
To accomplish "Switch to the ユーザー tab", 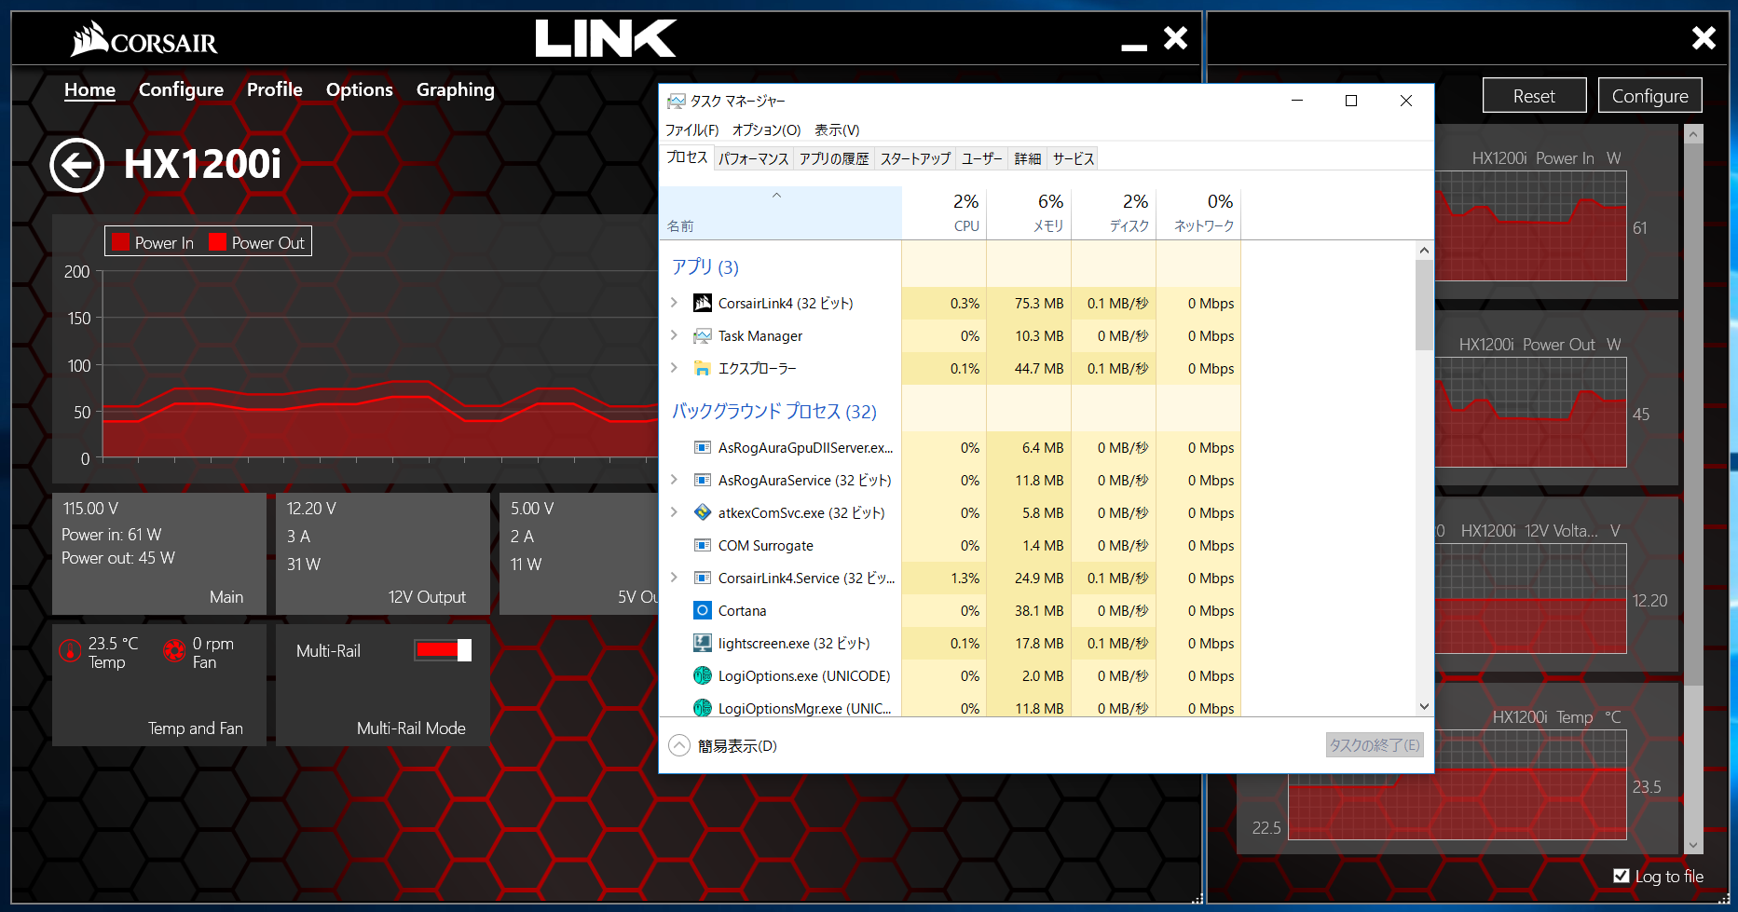I will tap(982, 158).
